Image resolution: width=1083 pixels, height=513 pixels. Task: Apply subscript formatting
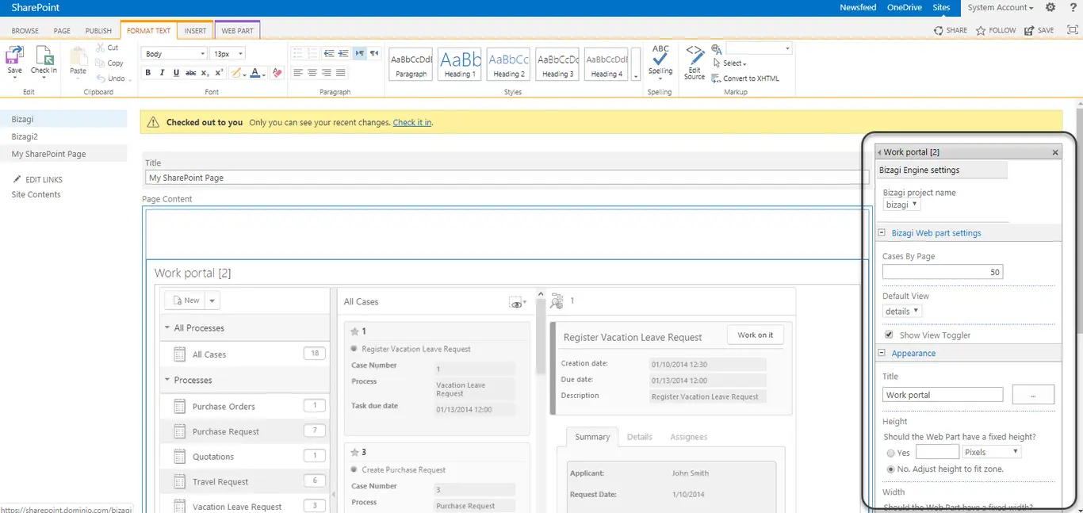(205, 73)
